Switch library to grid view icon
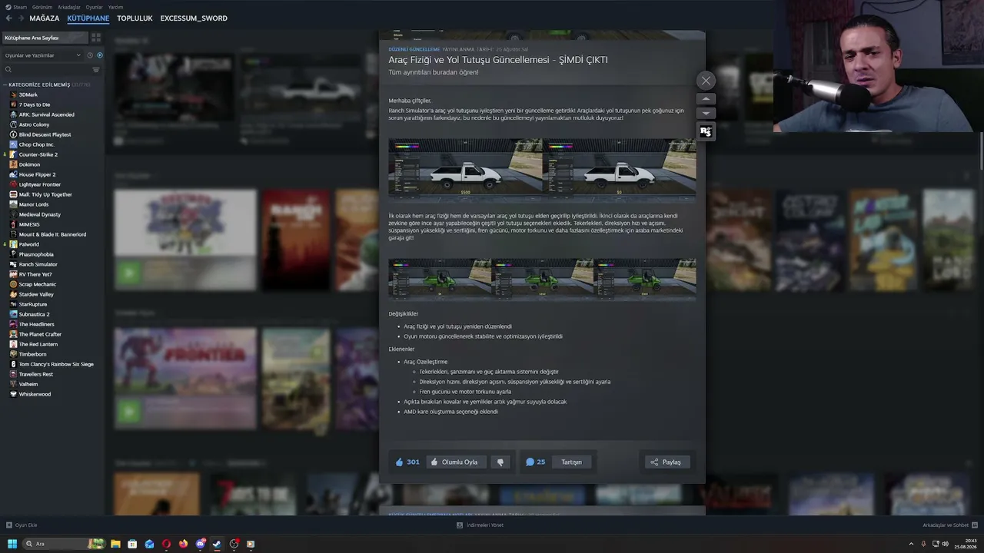This screenshot has width=984, height=553. point(96,38)
